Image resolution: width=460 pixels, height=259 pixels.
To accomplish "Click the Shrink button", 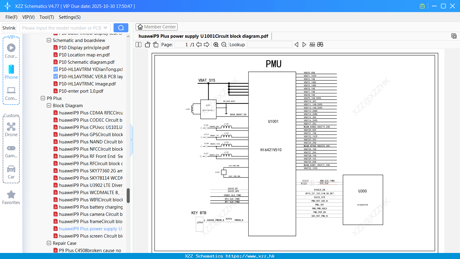I will pyautogui.click(x=9, y=28).
